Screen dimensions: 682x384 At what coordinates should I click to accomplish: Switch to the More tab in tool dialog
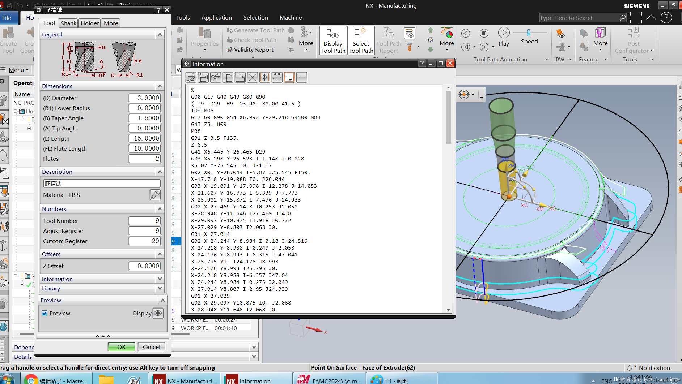(111, 23)
